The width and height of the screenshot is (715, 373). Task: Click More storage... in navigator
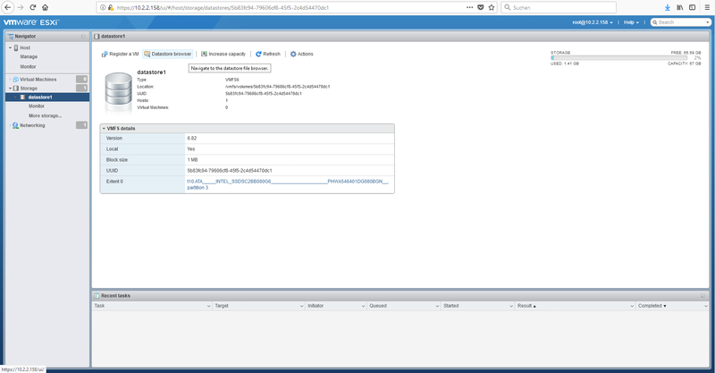[x=46, y=116]
